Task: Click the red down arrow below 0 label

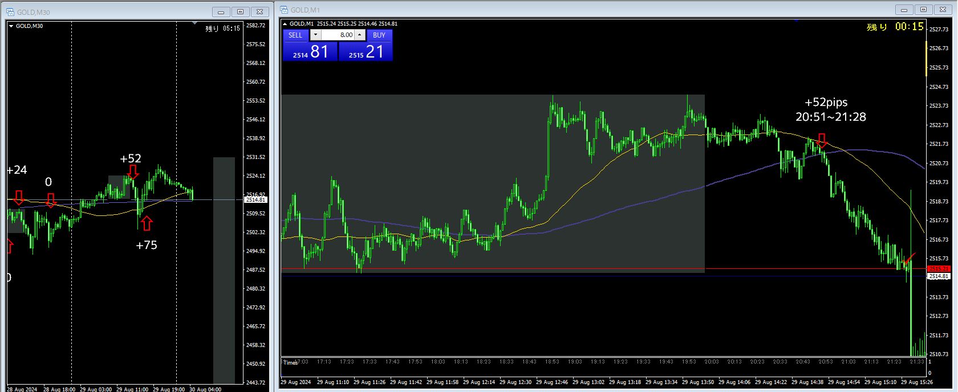Action: click(51, 200)
